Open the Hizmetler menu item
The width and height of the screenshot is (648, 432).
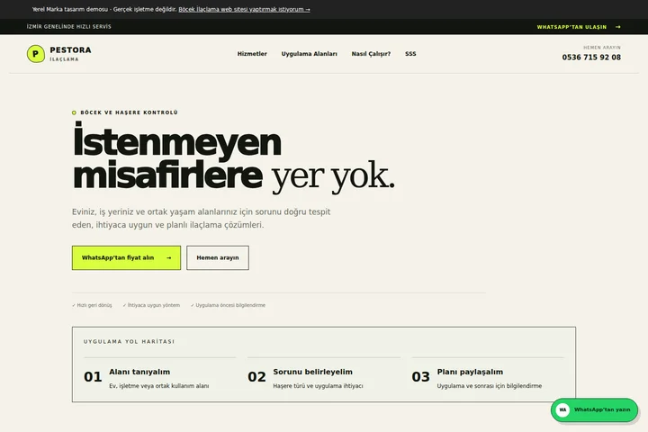(252, 54)
